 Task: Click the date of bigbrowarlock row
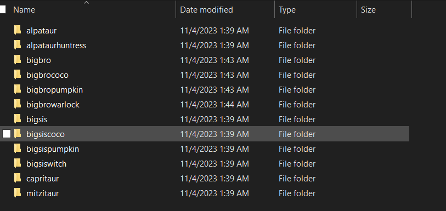214,105
